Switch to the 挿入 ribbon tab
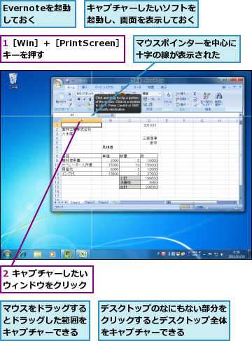Image resolution: width=252 pixels, height=341 pixels. pyautogui.click(x=85, y=88)
